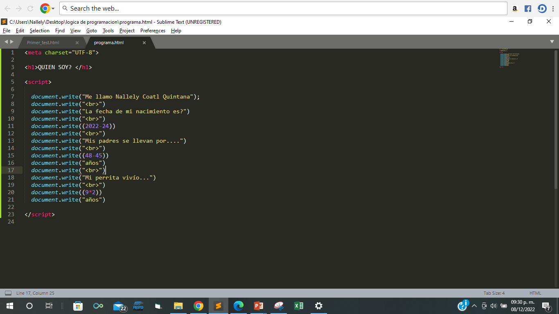Screen dimensions: 559x314
Task: Open the Windows Start menu
Action: pos(10,306)
